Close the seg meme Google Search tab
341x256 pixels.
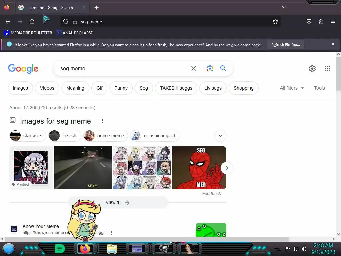[x=84, y=7]
